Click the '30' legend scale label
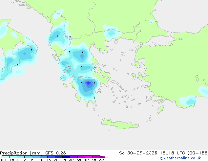The width and height of the screenshot is (208, 161). [71, 160]
